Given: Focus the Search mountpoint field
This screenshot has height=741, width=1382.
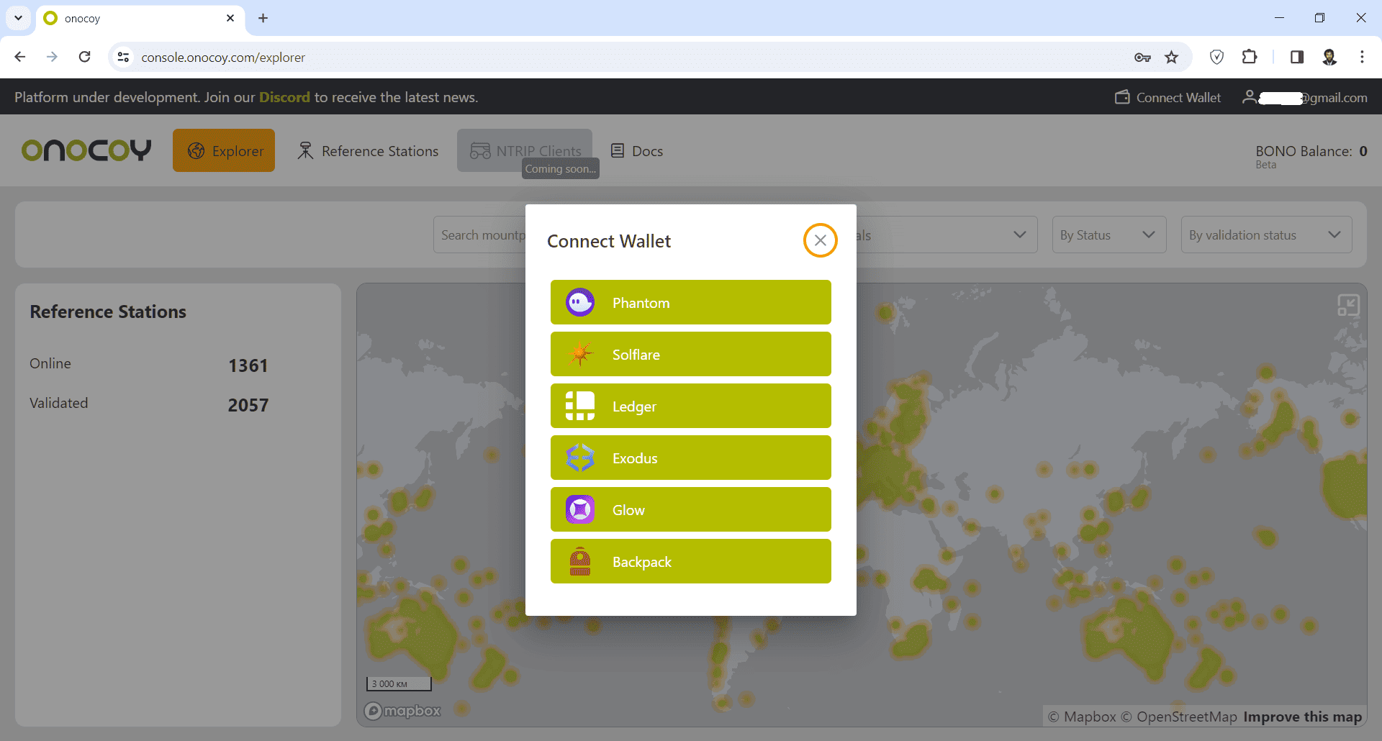Looking at the screenshot, I should click(479, 235).
